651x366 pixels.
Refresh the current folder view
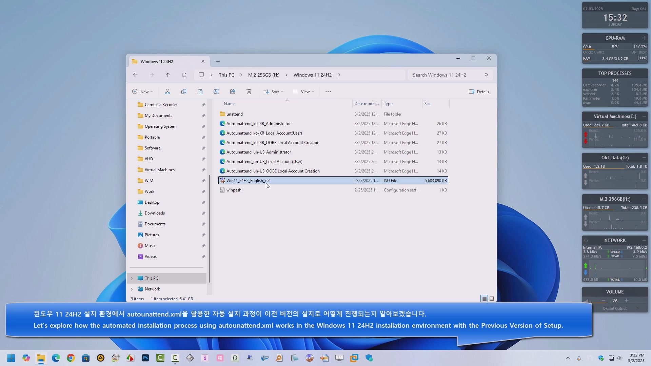(x=184, y=75)
